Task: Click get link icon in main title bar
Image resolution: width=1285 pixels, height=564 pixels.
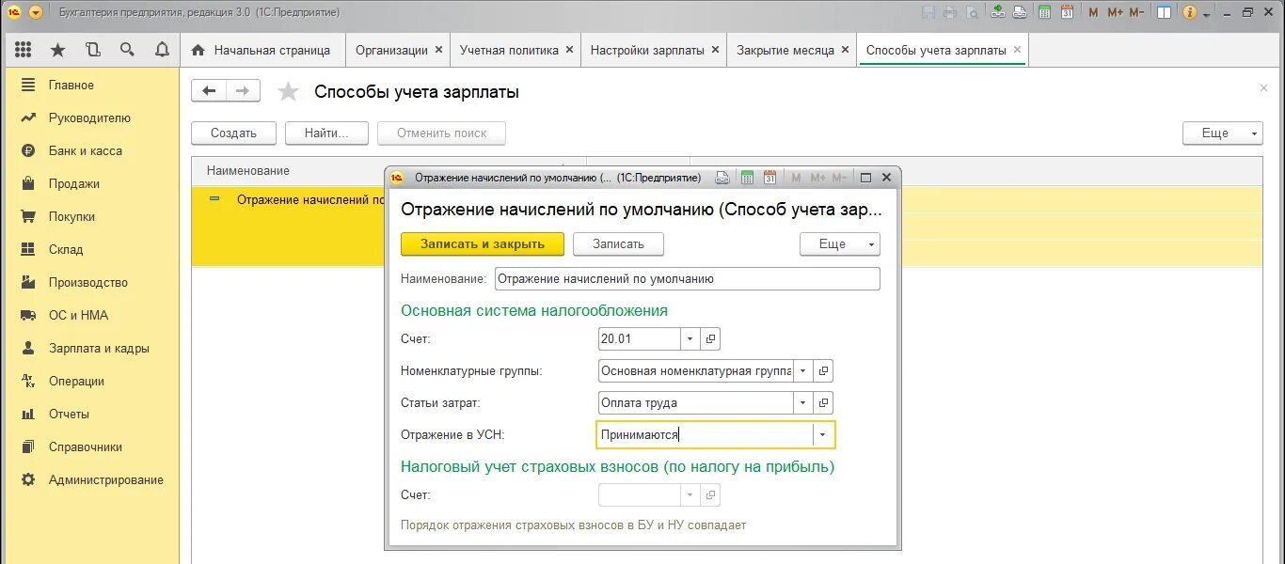Action: (x=997, y=12)
